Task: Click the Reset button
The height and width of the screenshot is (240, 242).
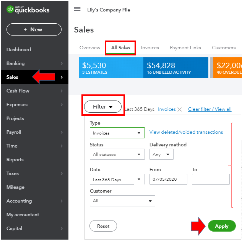Action: (103, 226)
